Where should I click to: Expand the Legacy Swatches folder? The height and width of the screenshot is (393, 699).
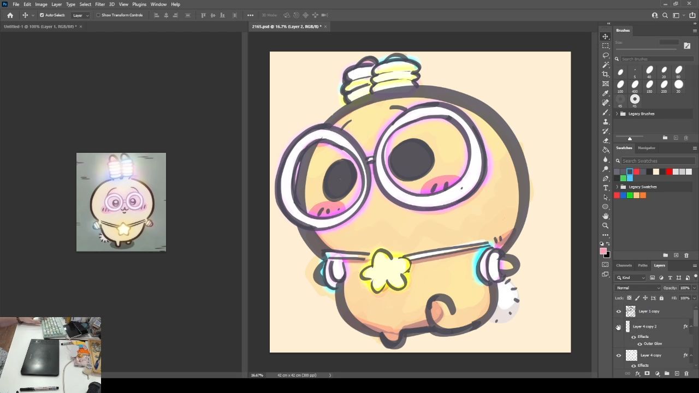point(617,187)
